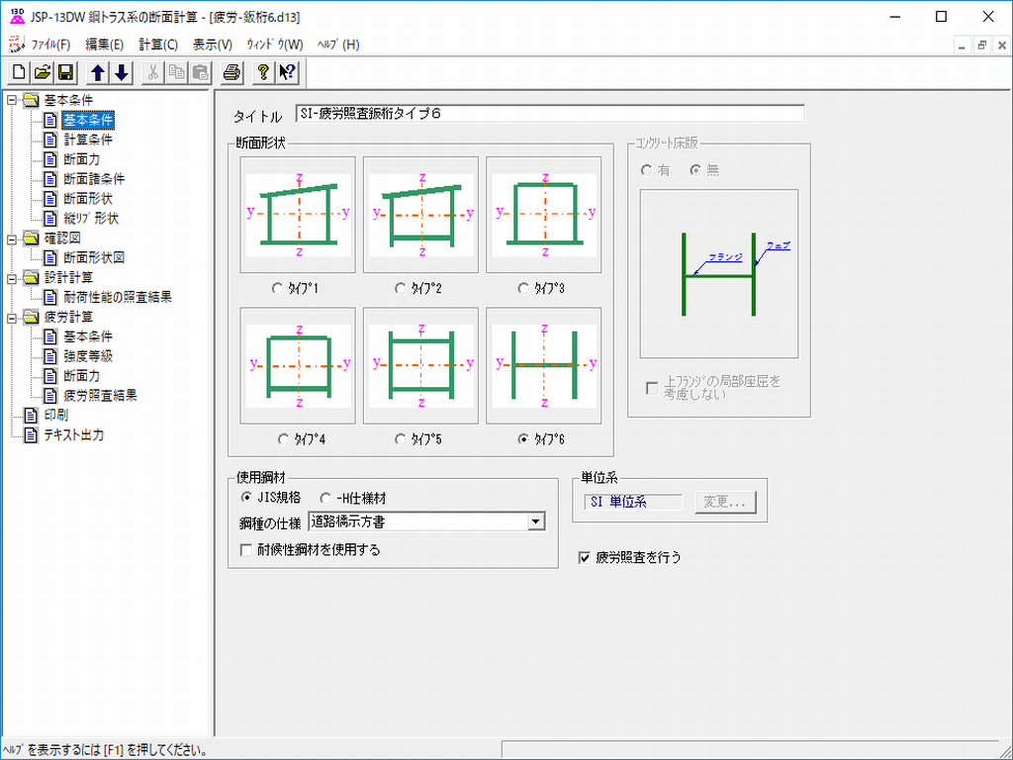
Task: Click the Save floppy disk icon
Action: tap(66, 72)
